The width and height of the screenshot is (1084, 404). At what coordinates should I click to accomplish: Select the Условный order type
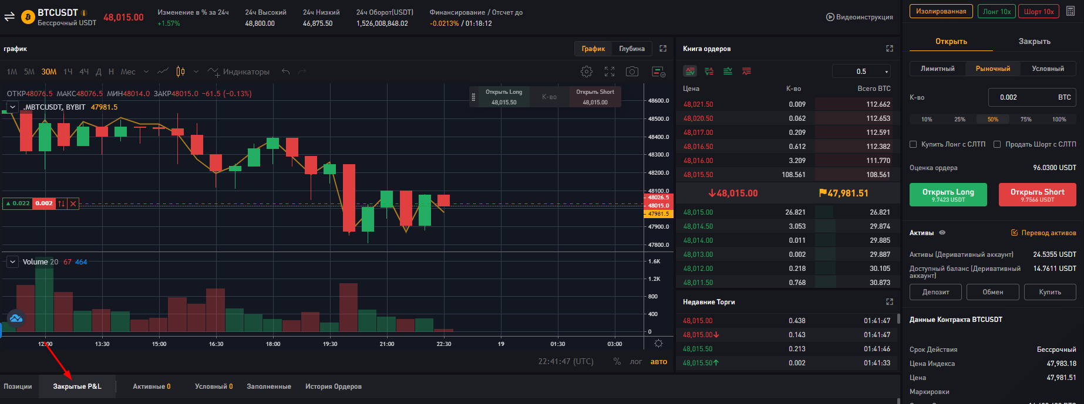[1048, 69]
